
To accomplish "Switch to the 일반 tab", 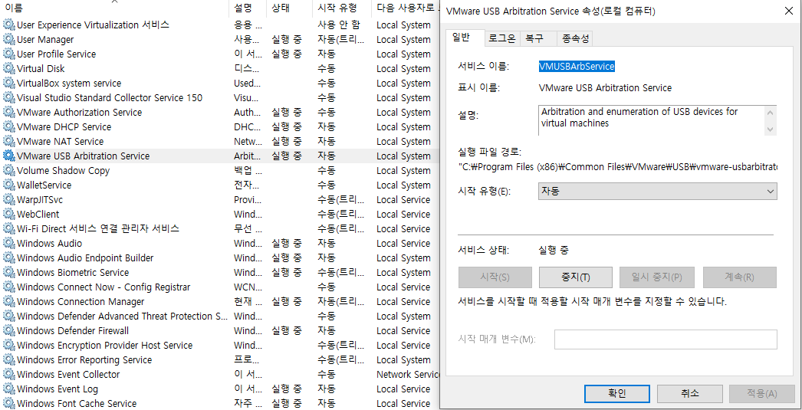I will (465, 38).
